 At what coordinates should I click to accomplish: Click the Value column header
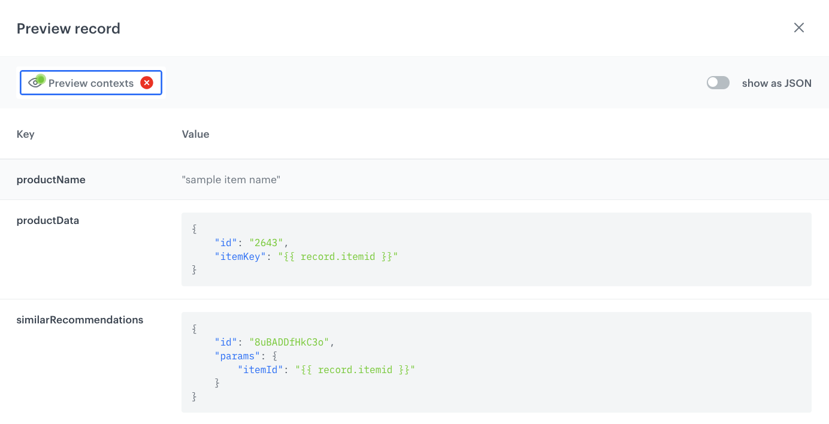[195, 134]
